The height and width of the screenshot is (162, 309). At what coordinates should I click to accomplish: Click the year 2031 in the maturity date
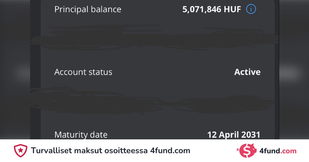pyautogui.click(x=251, y=135)
